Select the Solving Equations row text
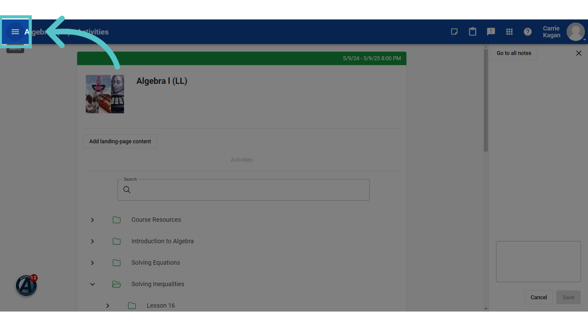 pos(156,263)
